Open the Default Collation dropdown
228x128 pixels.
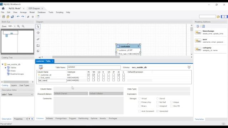coord(106,94)
